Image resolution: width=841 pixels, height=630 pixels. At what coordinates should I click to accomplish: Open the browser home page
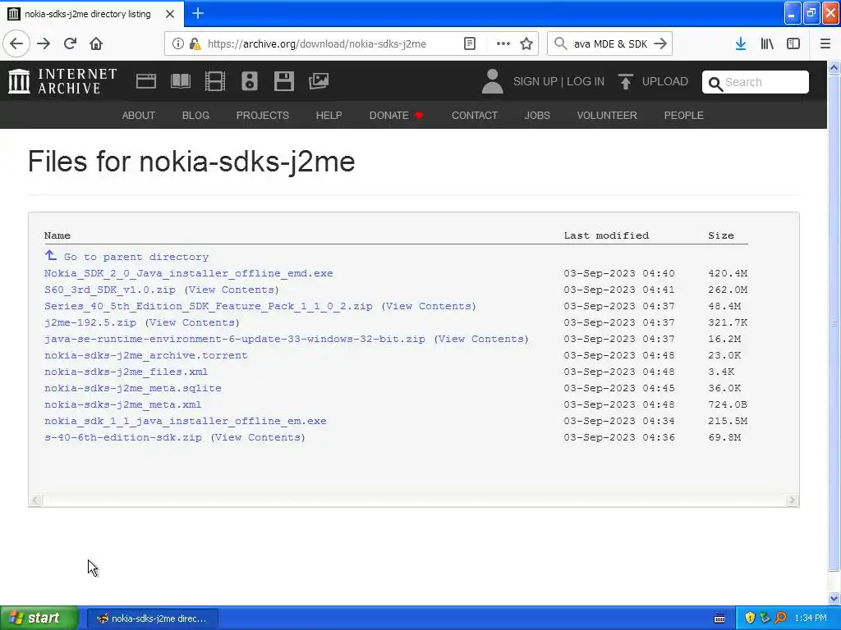click(x=96, y=44)
